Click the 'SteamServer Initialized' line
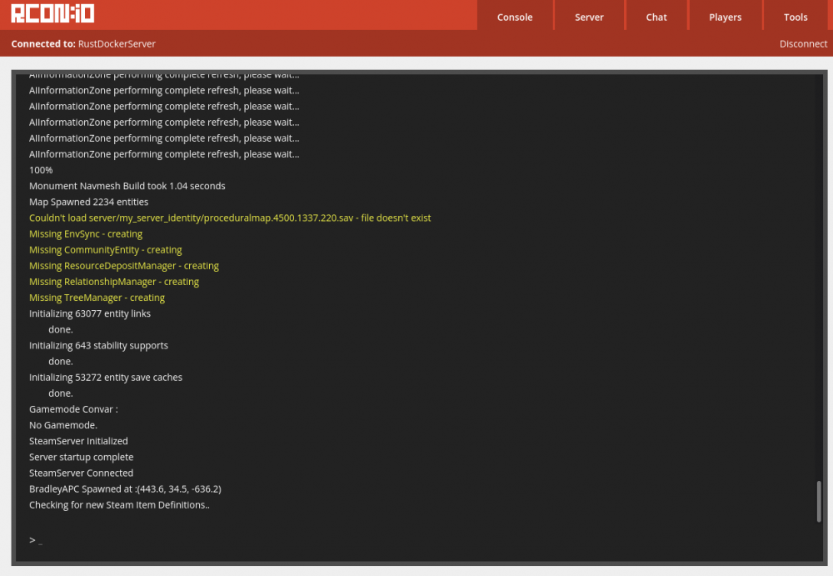Screen dimensions: 833x576 click(78, 442)
